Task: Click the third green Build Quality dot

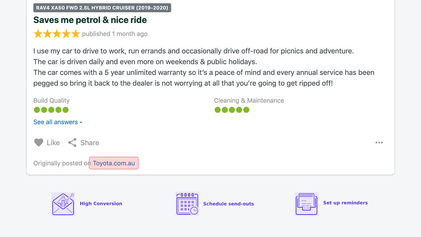Action: click(51, 110)
